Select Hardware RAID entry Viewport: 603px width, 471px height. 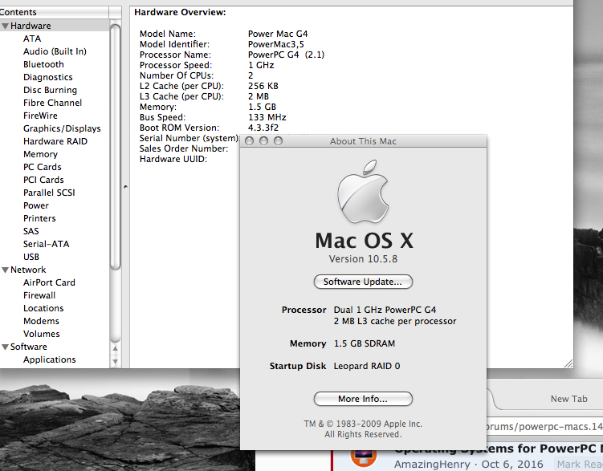pos(55,141)
